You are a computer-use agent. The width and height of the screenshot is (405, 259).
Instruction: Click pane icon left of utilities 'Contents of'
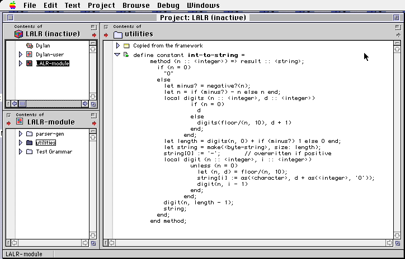(106, 27)
